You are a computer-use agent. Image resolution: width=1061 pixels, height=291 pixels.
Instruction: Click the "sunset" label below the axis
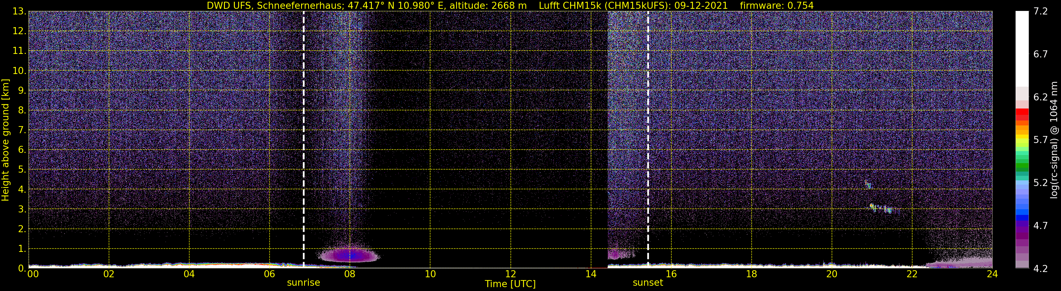(x=648, y=283)
